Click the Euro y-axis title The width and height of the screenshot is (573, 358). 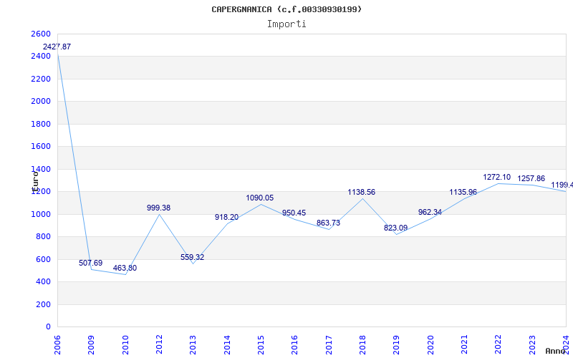pyautogui.click(x=35, y=181)
